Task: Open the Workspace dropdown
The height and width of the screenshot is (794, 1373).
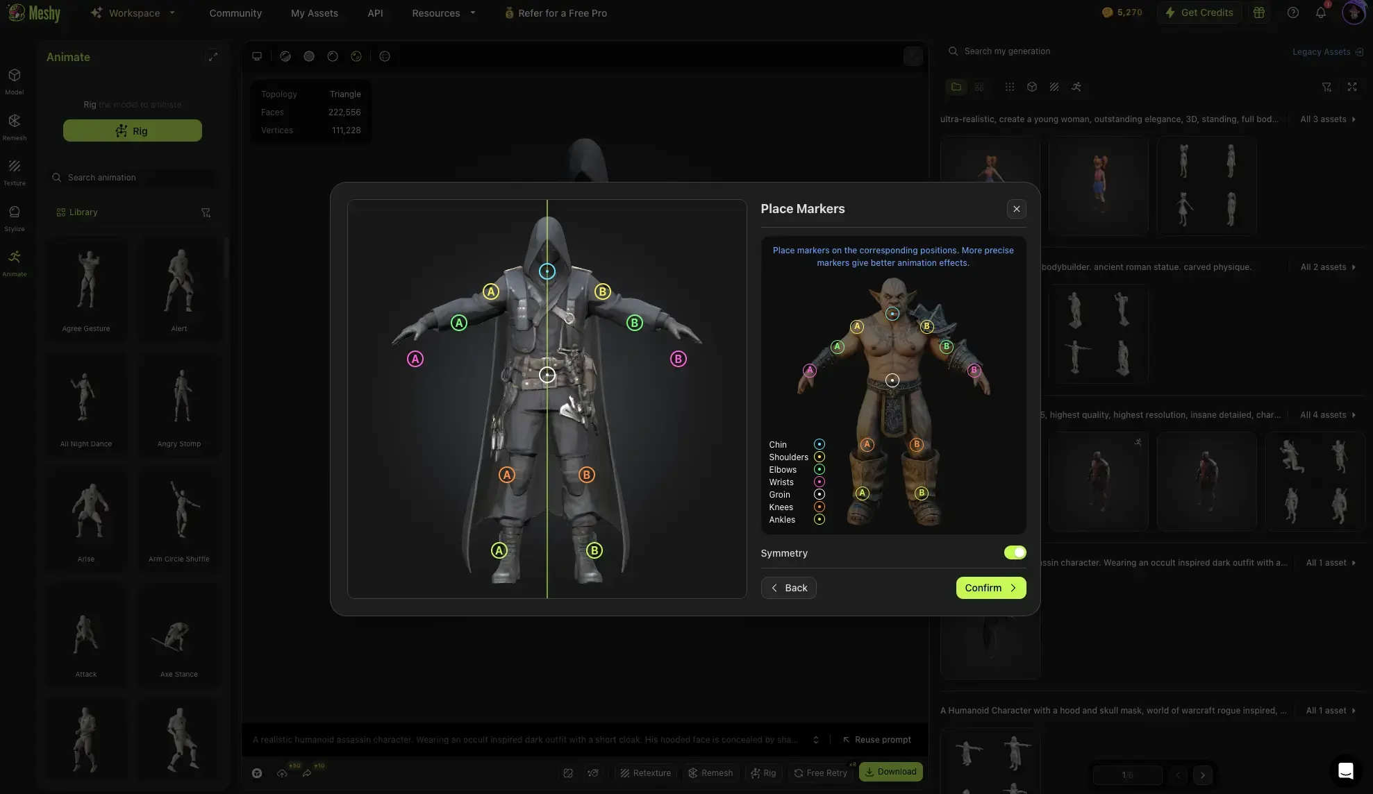Action: point(133,12)
